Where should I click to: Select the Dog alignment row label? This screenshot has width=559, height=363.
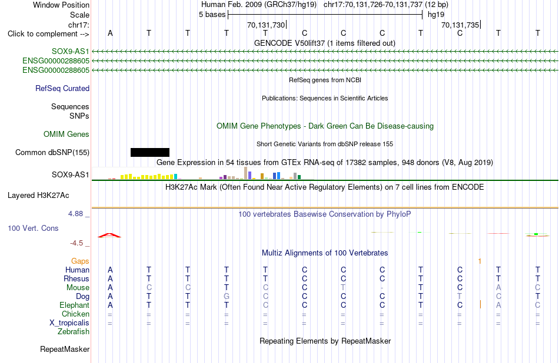tap(83, 297)
